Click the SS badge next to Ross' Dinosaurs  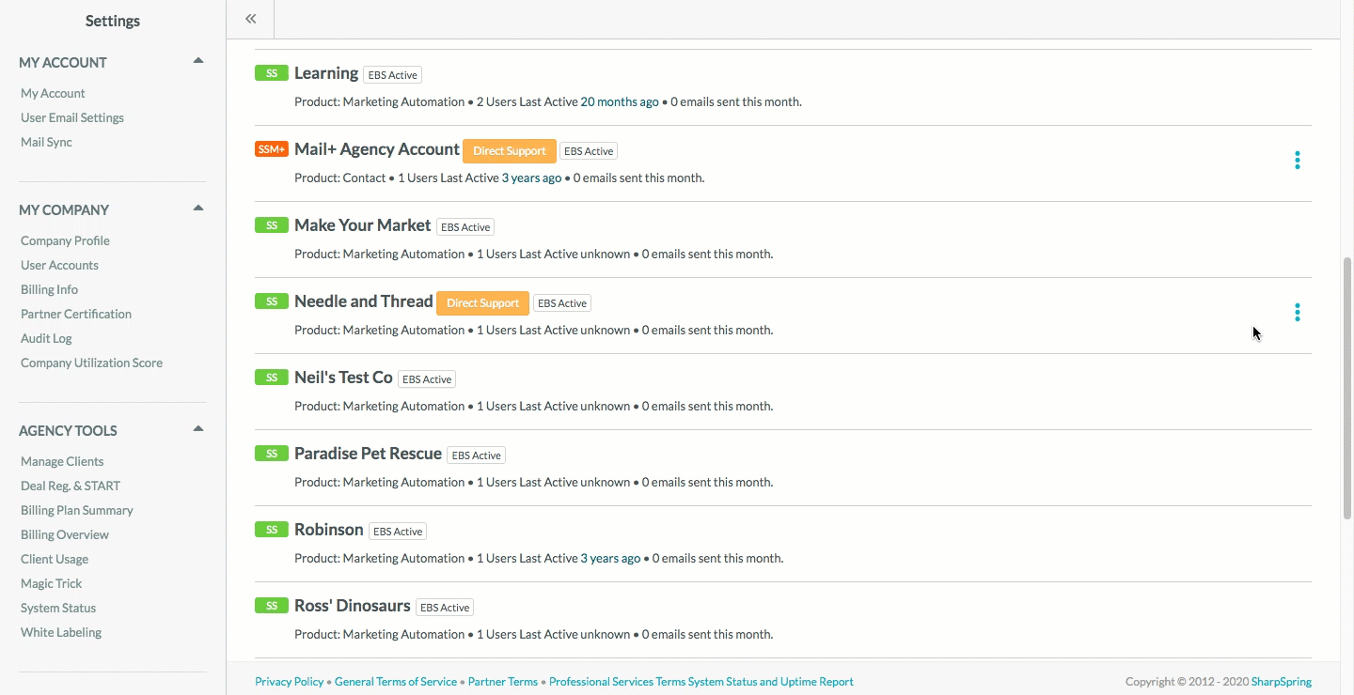pyautogui.click(x=272, y=606)
